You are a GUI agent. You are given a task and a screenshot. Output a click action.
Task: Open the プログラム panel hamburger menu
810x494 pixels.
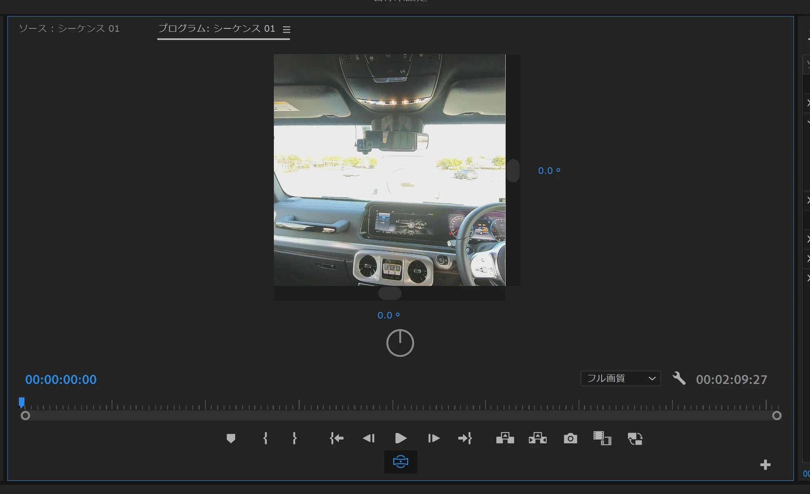287,30
